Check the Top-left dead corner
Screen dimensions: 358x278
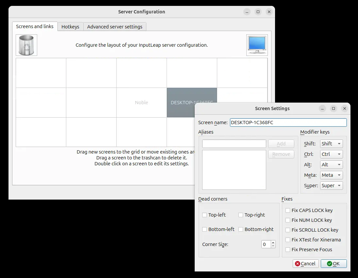[x=204, y=215]
